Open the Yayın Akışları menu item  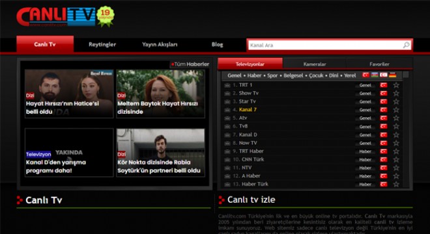(160, 44)
